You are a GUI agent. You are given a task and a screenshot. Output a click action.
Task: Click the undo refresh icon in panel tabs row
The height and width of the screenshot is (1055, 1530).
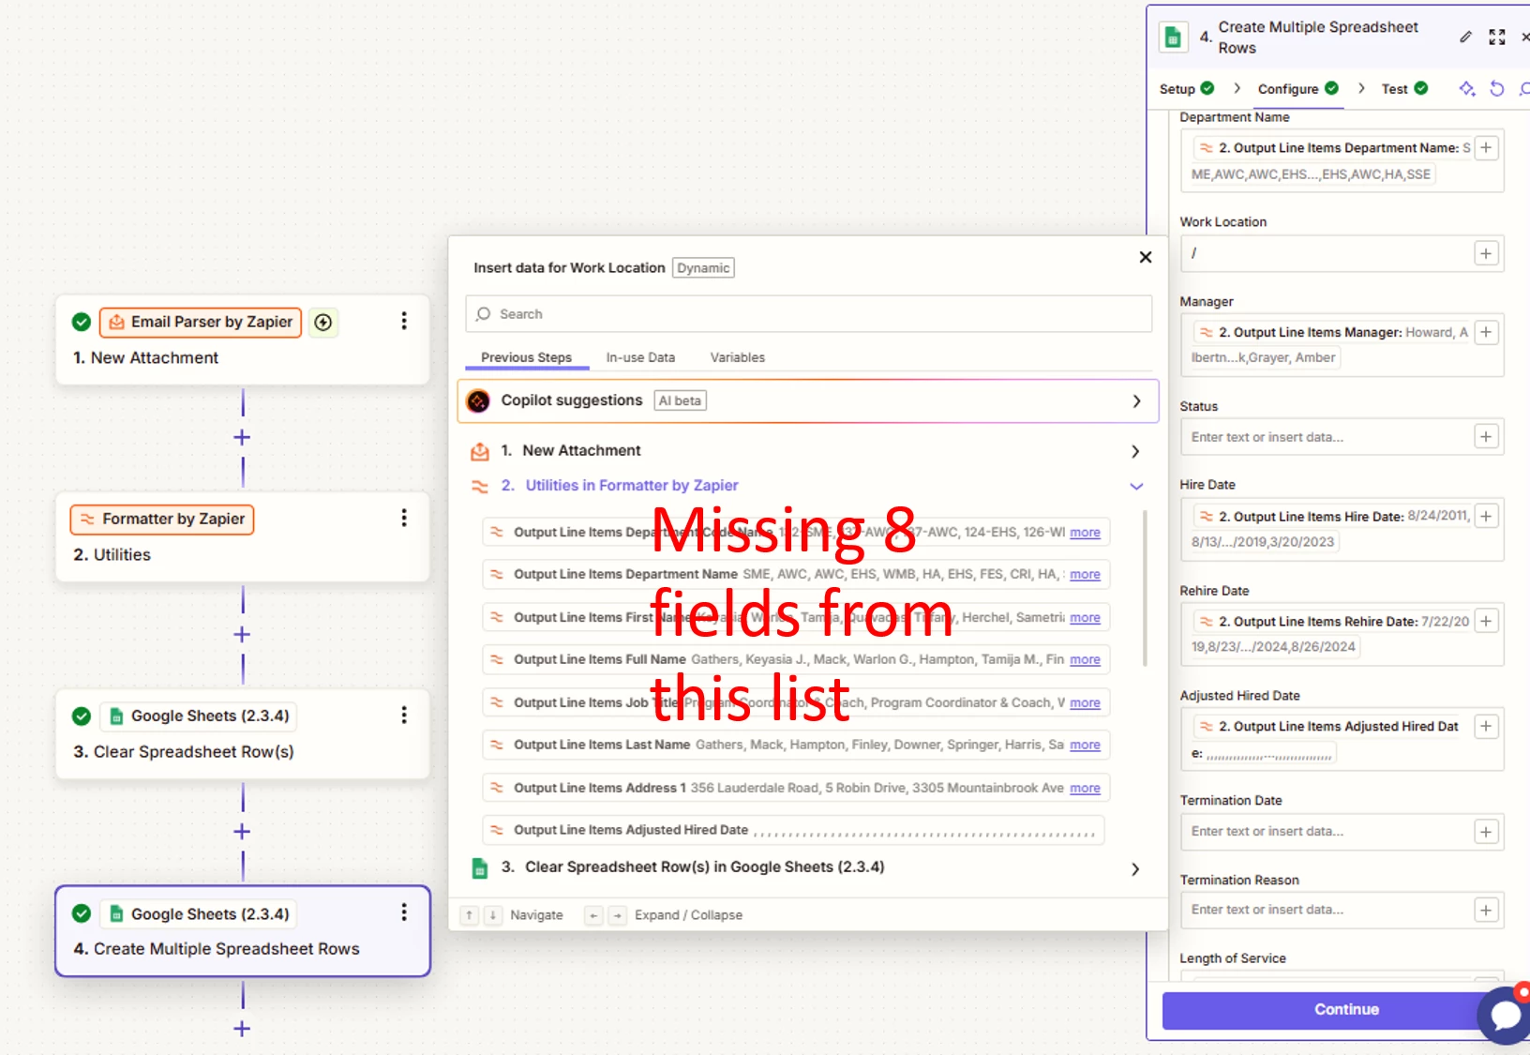tap(1497, 88)
